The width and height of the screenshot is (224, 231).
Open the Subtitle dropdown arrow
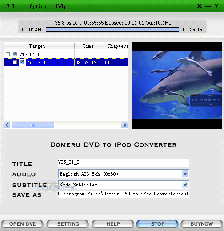[185, 185]
